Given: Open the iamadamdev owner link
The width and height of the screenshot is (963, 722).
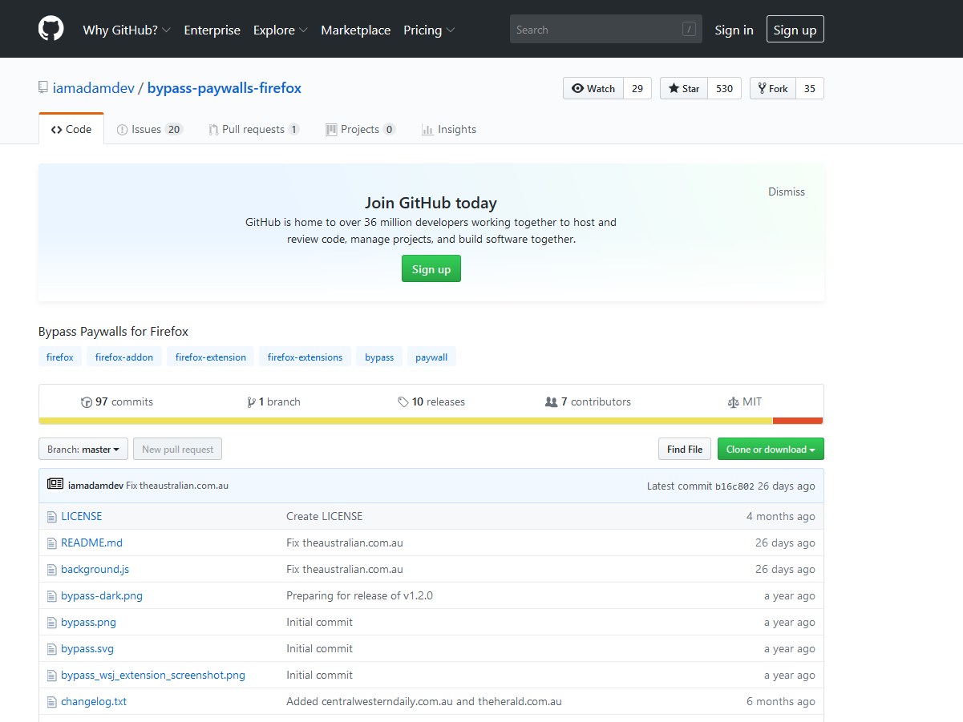Looking at the screenshot, I should tap(94, 88).
